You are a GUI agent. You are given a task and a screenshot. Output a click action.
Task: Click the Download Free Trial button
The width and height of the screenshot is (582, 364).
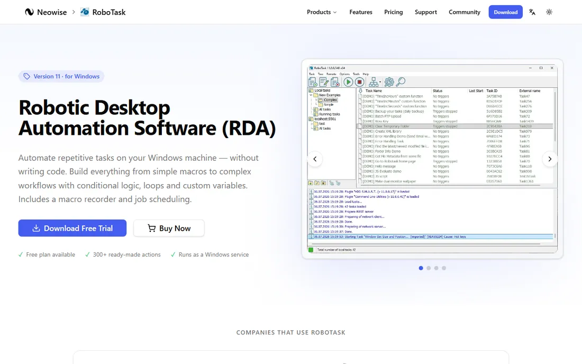[x=72, y=228]
